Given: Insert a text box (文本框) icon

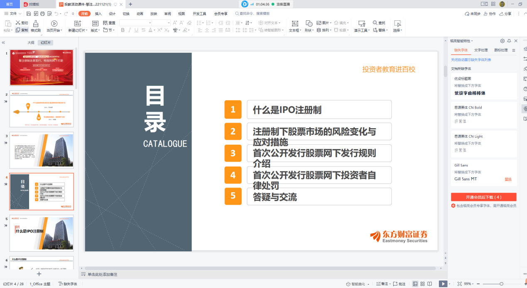Looking at the screenshot, I should (295, 24).
